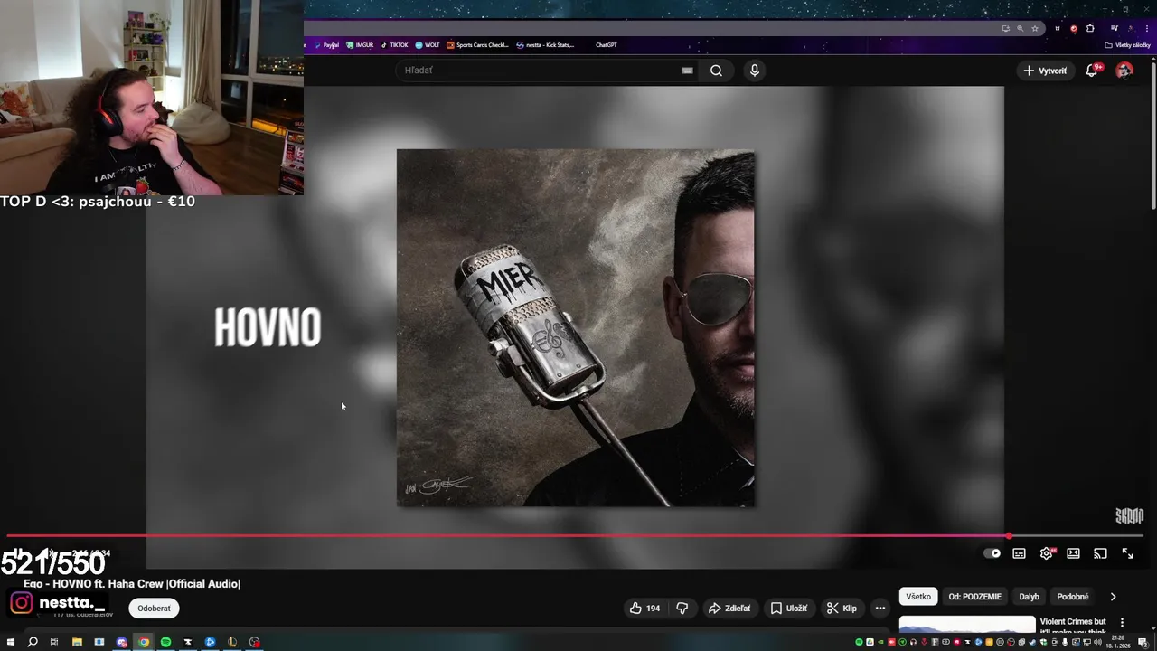The width and height of the screenshot is (1157, 651).
Task: Toggle the autoplay switch in player
Action: tap(992, 553)
